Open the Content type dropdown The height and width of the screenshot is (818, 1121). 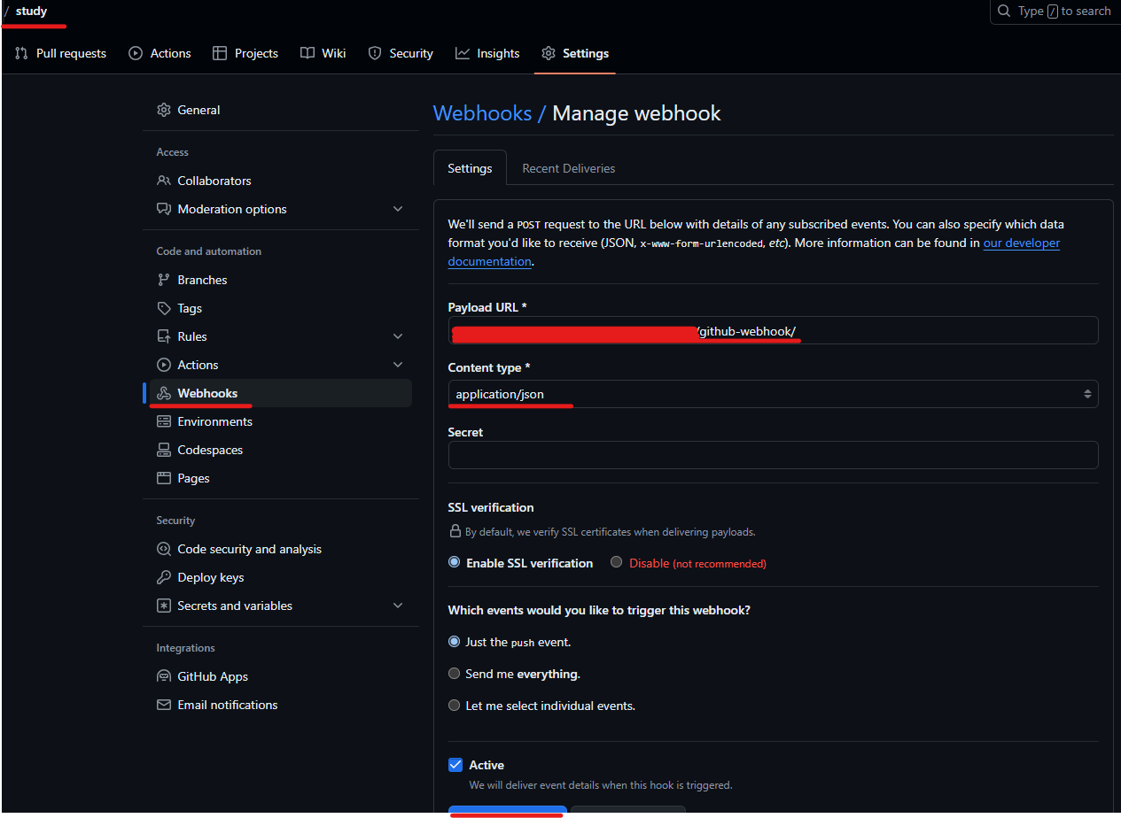point(773,394)
